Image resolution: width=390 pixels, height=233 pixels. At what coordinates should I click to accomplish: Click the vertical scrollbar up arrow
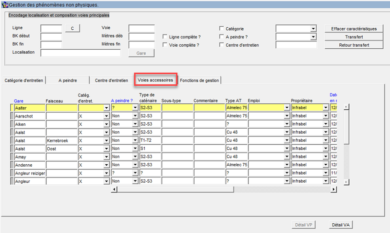point(346,107)
